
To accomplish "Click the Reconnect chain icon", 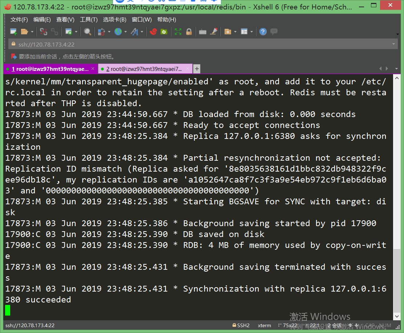I will pos(54,32).
